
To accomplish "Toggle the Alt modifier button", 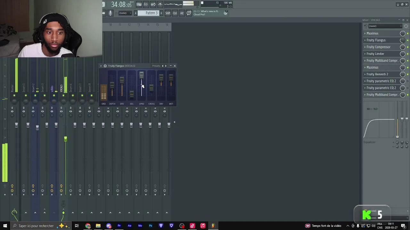I will click(182, 13).
